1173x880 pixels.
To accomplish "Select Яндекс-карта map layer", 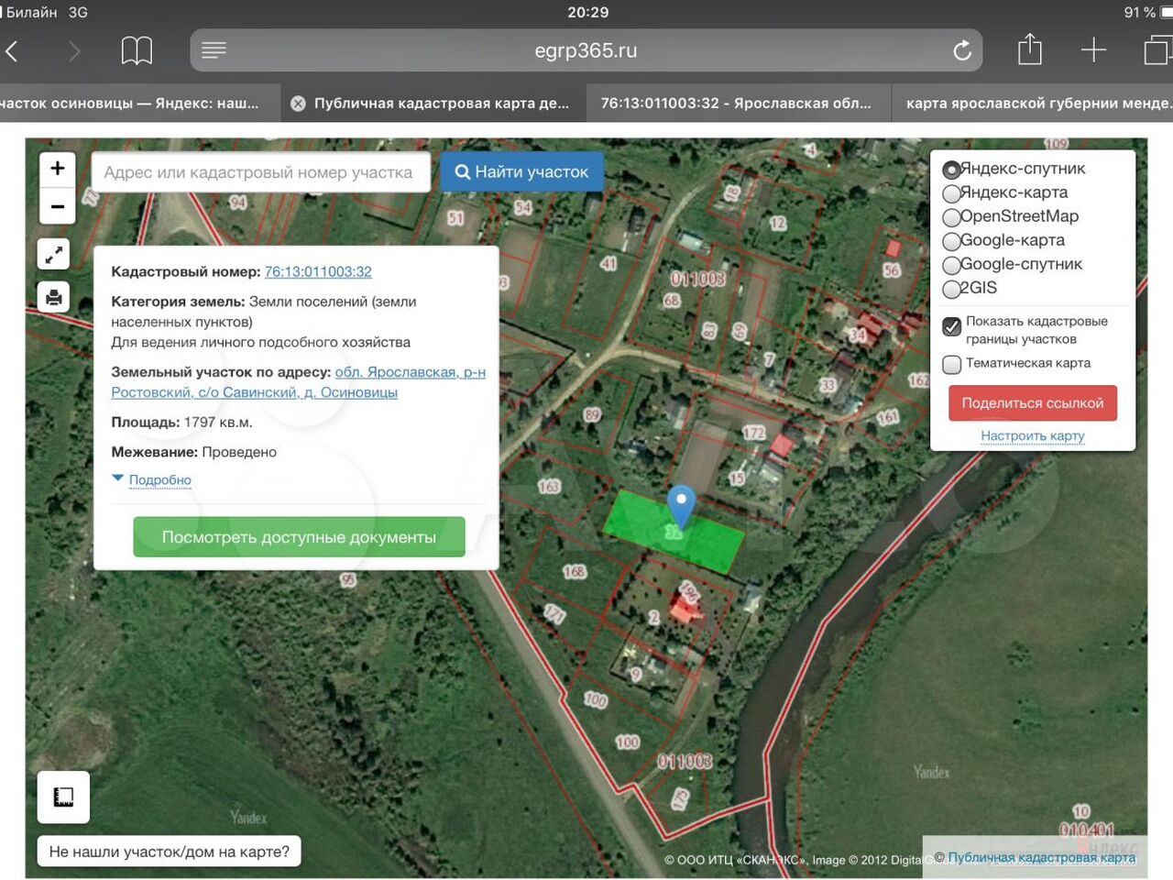I will point(951,193).
